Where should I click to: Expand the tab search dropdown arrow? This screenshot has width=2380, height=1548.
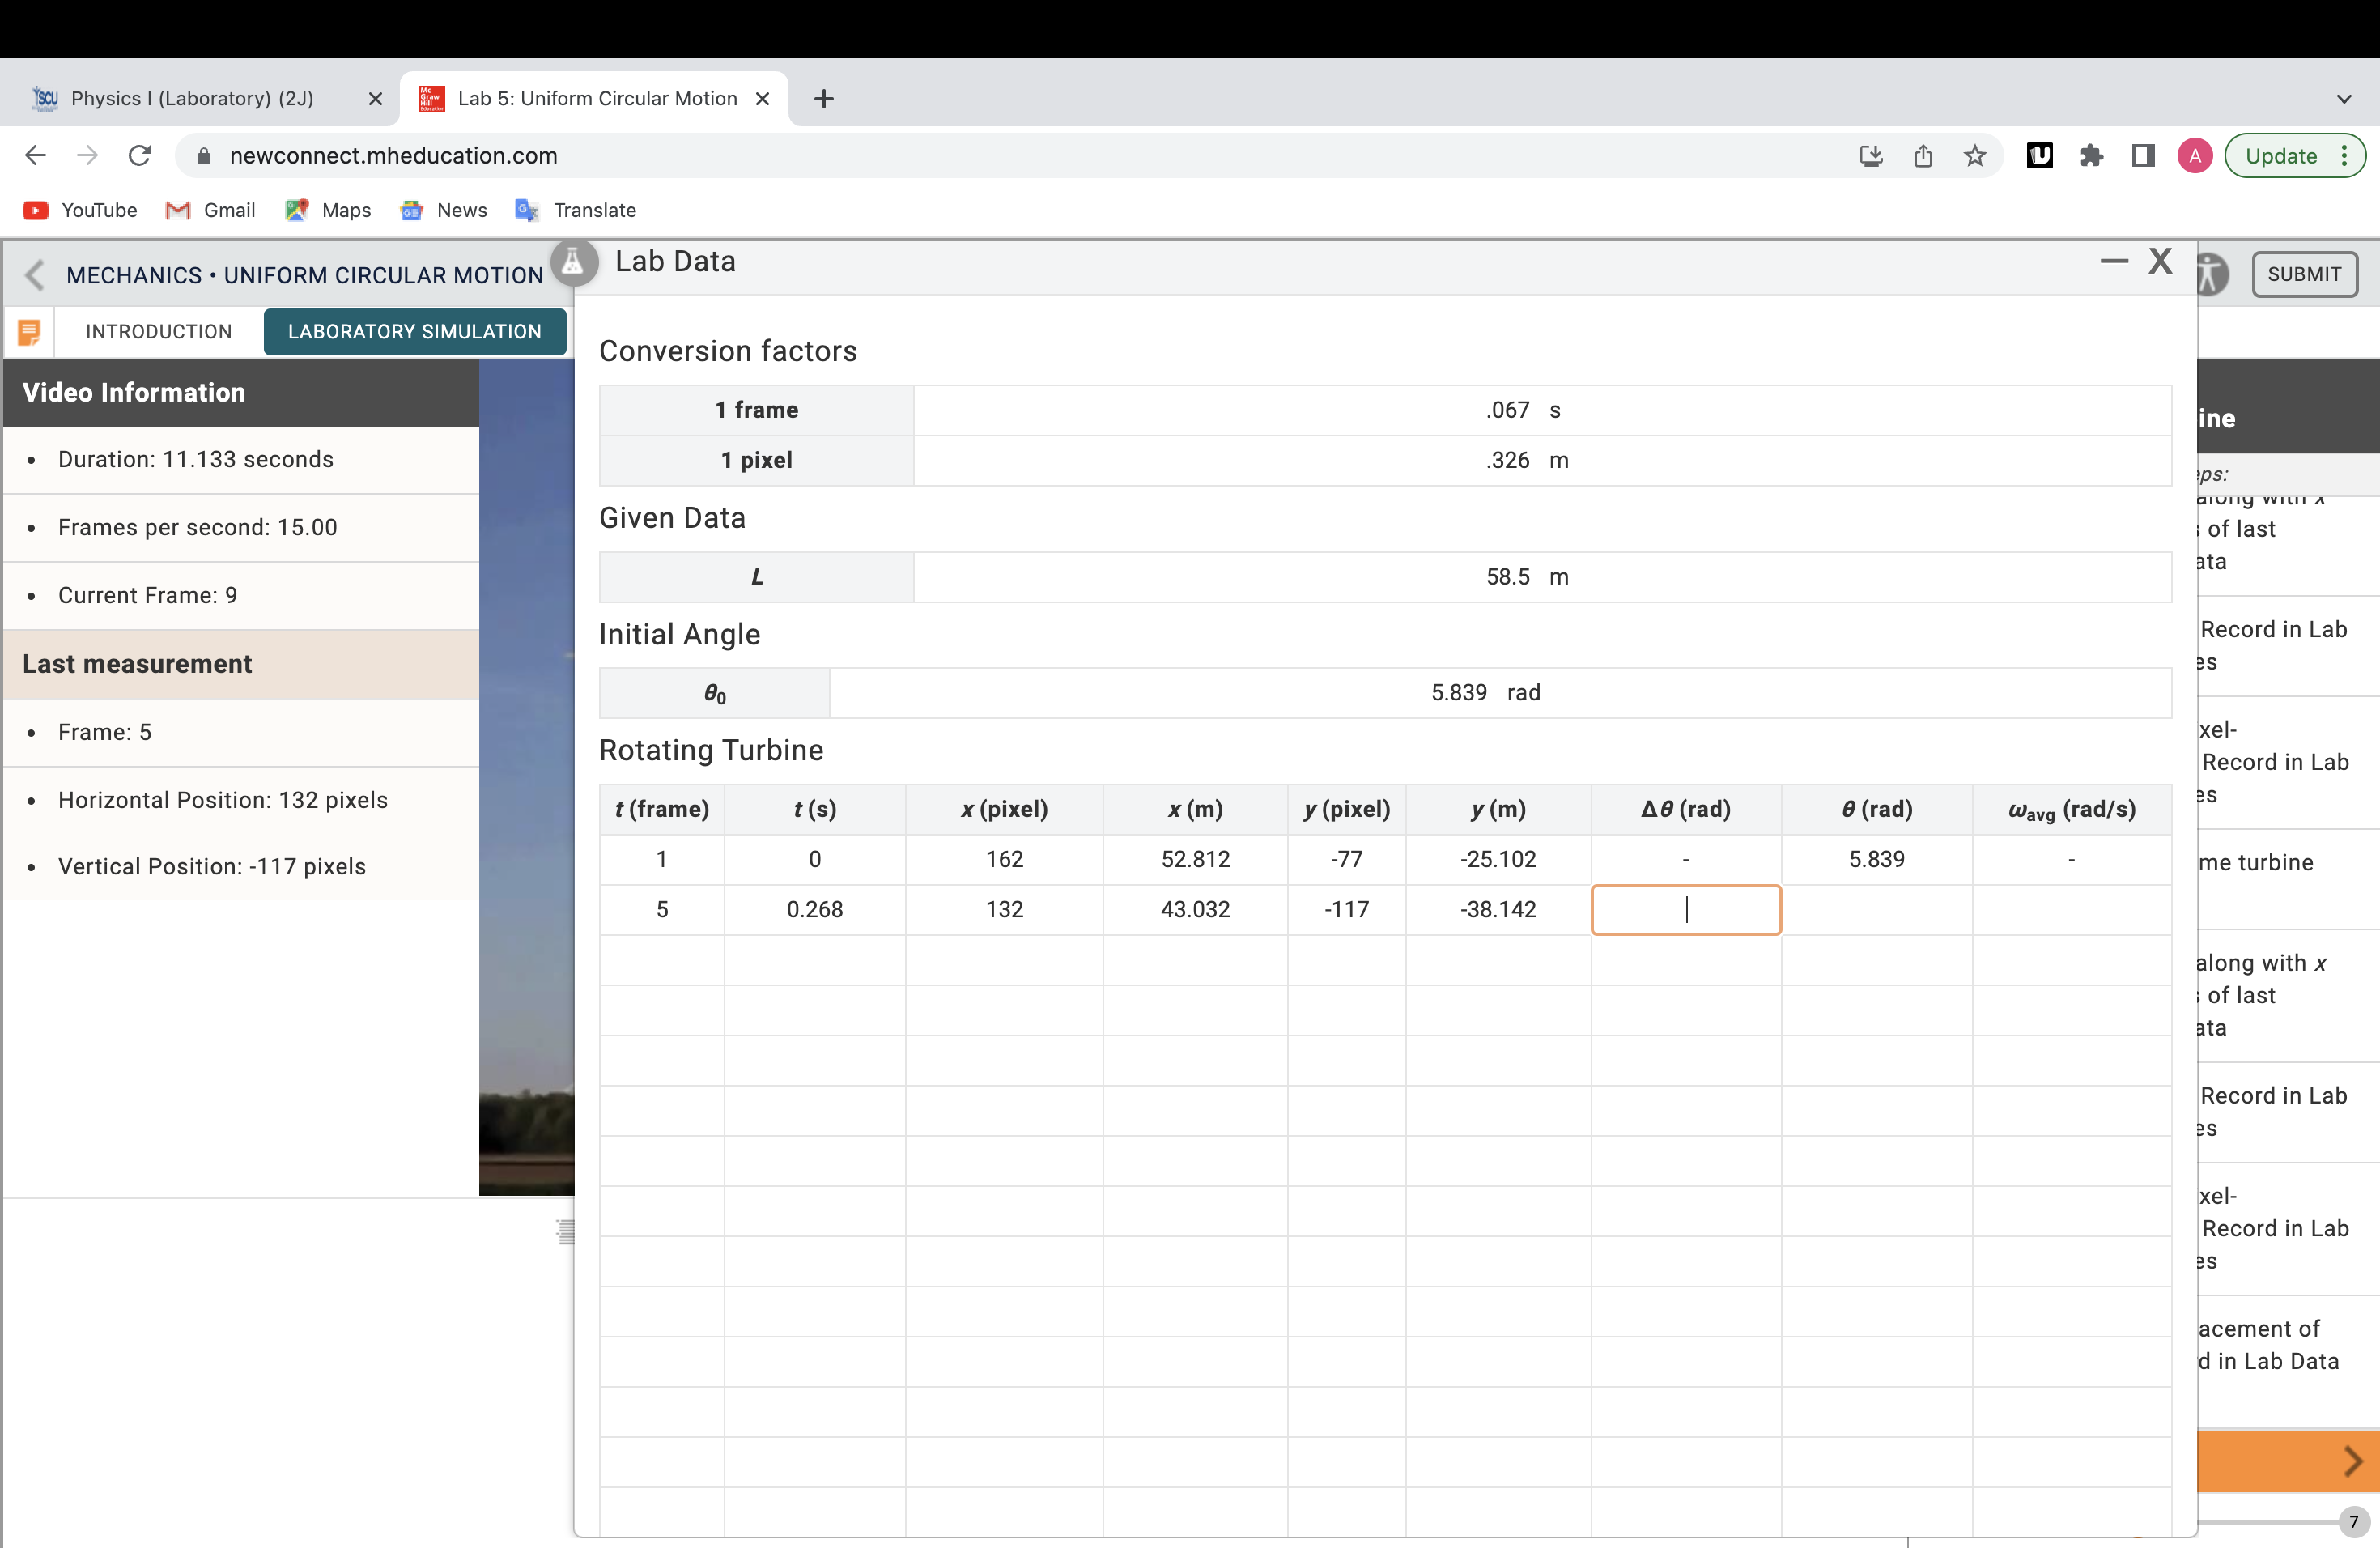coord(2343,99)
